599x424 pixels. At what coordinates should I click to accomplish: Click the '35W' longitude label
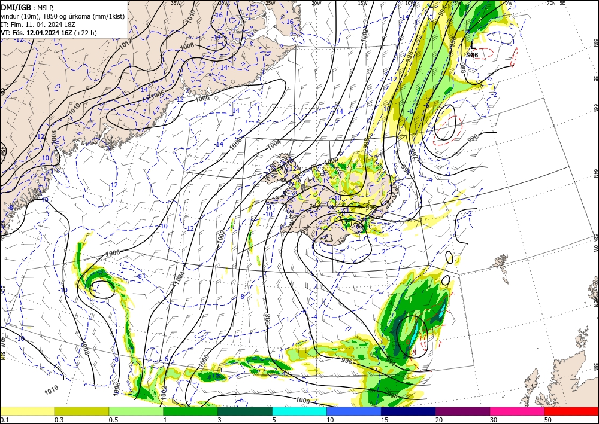[x=176, y=3]
